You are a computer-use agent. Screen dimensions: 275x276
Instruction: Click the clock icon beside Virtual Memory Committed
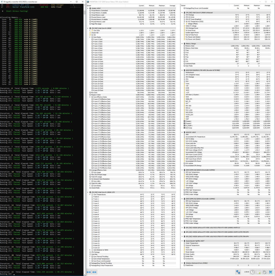(90, 11)
